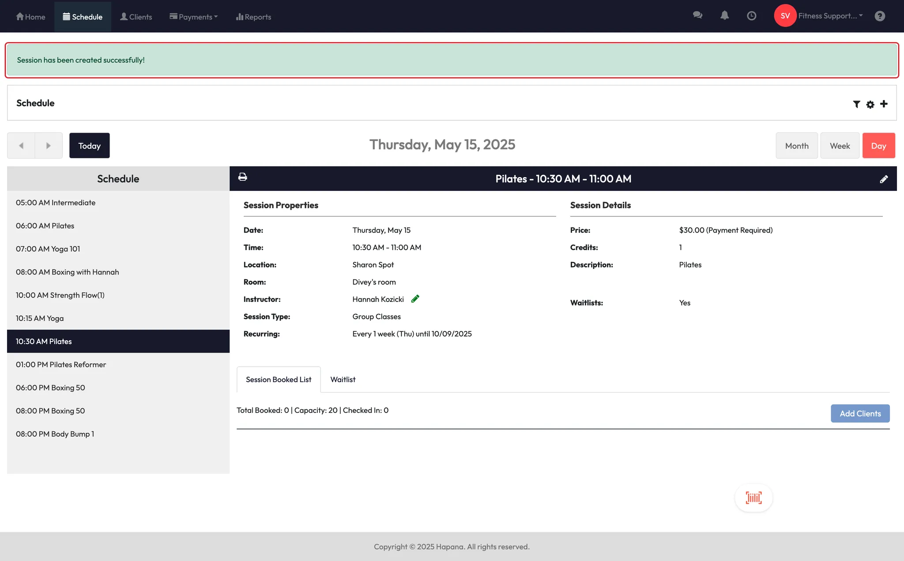Viewport: 904px width, 561px height.
Task: Click the edit session pencil icon
Action: pos(884,179)
